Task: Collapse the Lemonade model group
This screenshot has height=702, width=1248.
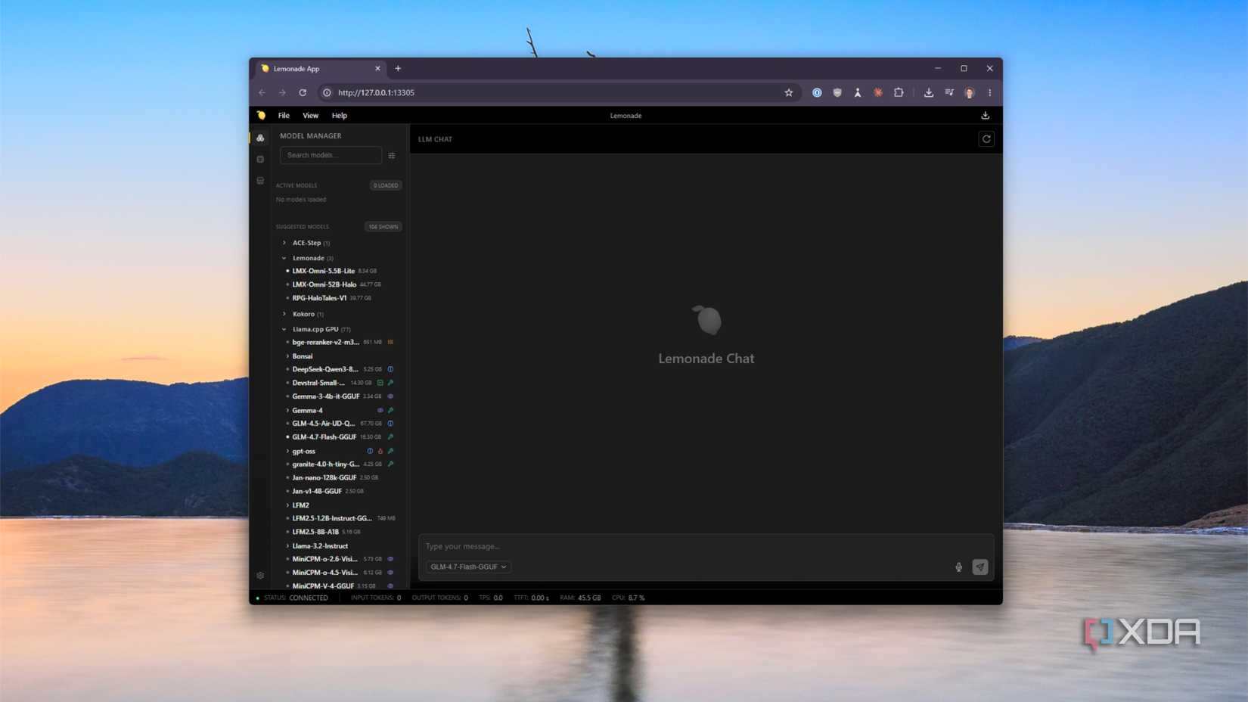Action: click(x=284, y=258)
